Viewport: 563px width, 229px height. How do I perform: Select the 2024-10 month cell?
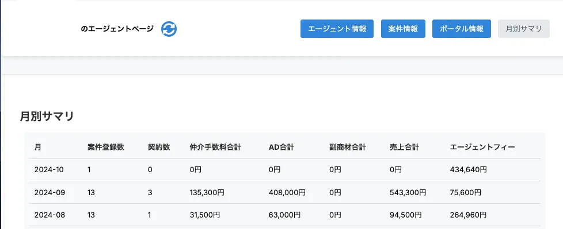(x=49, y=170)
